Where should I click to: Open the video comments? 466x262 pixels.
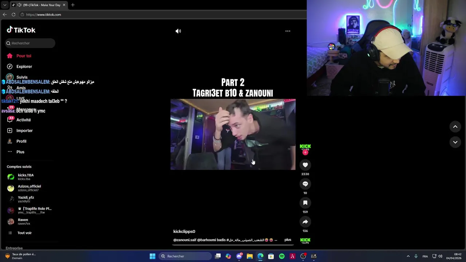coord(305,184)
